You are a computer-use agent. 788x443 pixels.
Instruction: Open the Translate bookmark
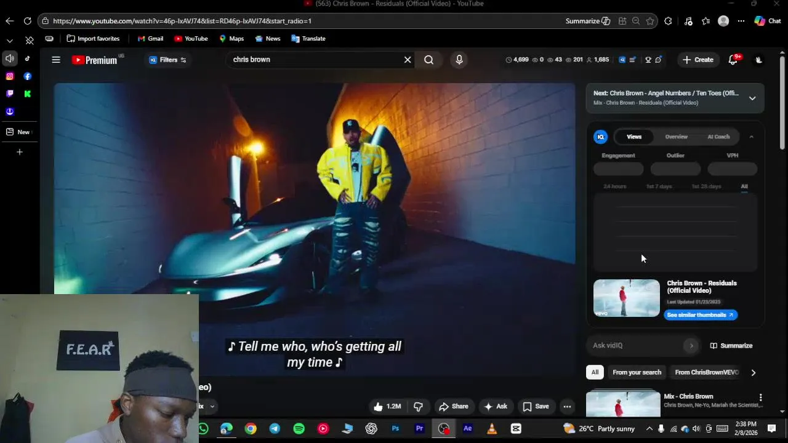[x=308, y=39]
